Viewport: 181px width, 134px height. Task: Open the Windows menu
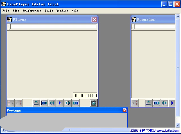click(x=62, y=11)
